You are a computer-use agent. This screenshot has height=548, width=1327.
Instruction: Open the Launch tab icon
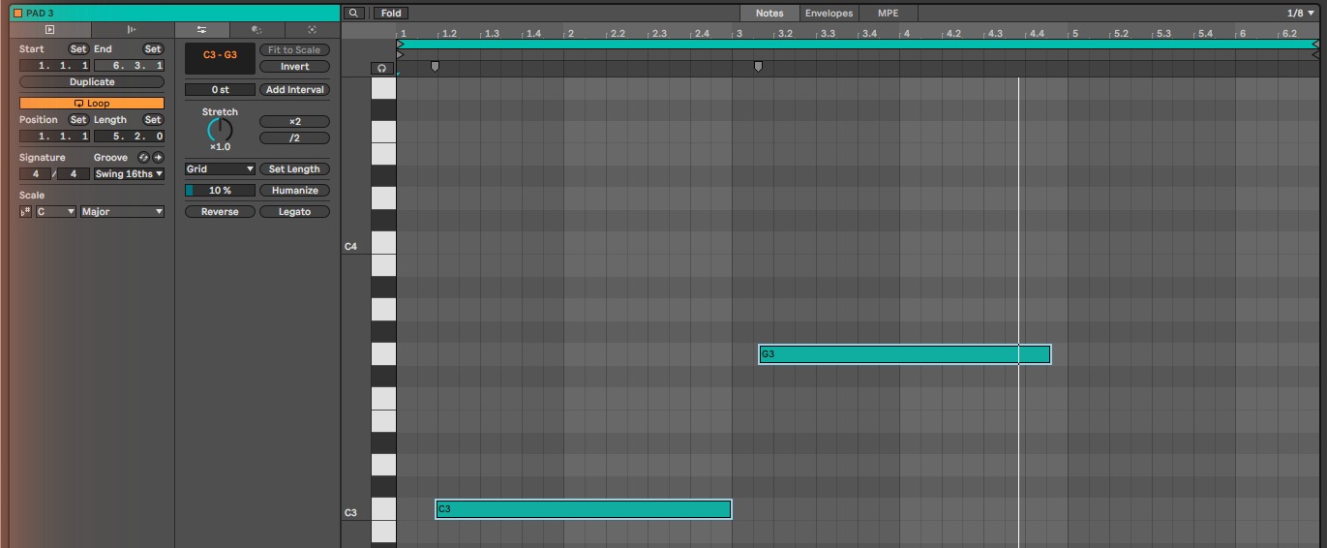coord(133,30)
